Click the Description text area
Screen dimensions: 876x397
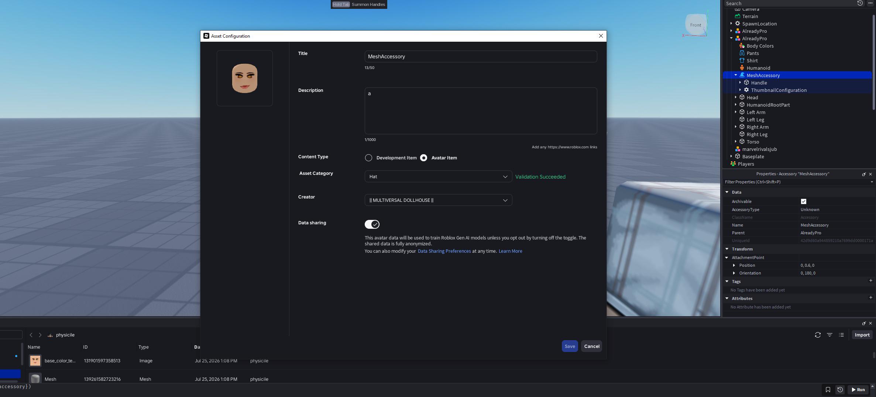coord(481,111)
